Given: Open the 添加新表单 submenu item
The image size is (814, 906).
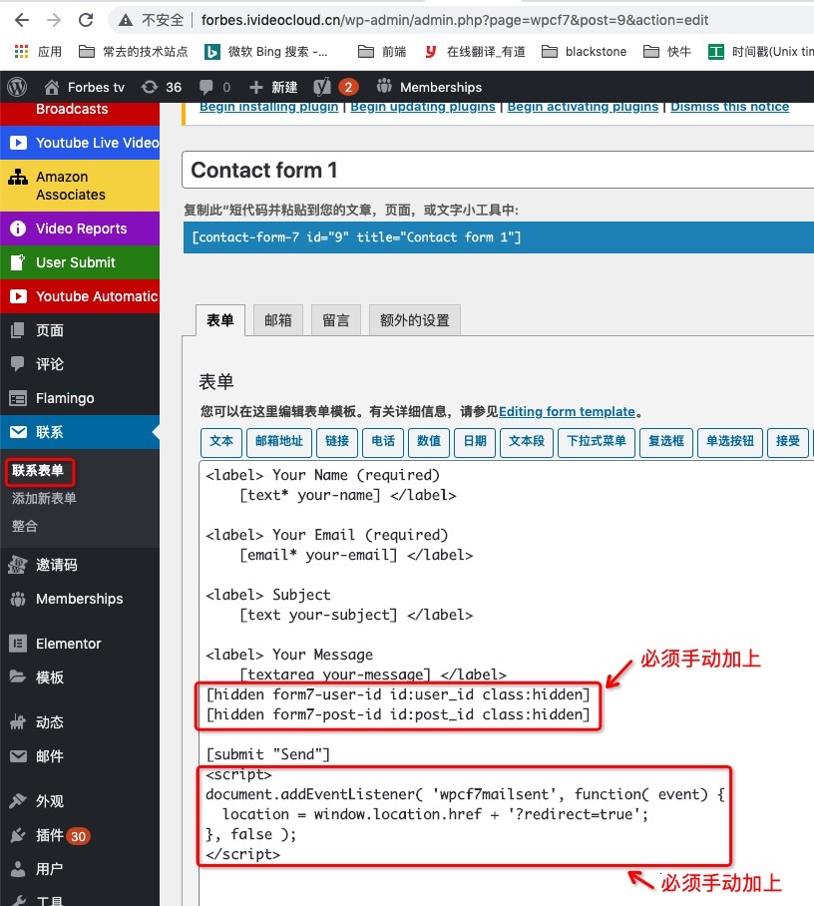Looking at the screenshot, I should pyautogui.click(x=44, y=498).
